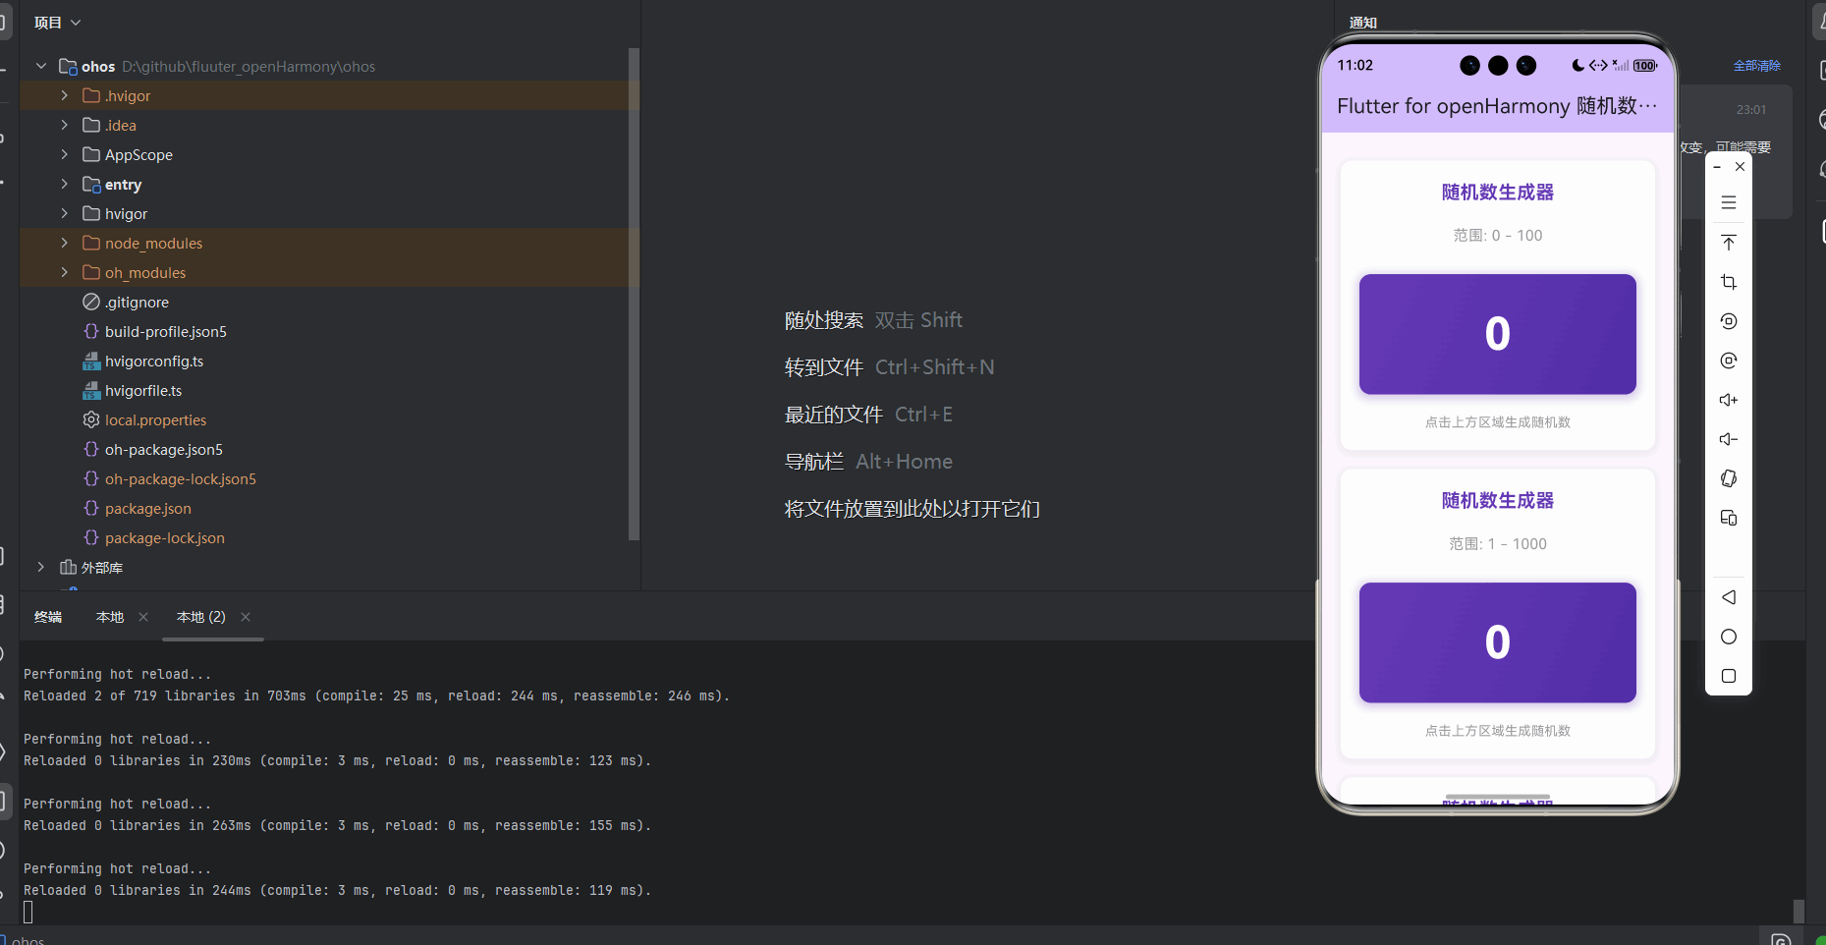Click the build-profile.json5 braces file icon
Image resolution: width=1826 pixels, height=945 pixels.
coord(91,331)
